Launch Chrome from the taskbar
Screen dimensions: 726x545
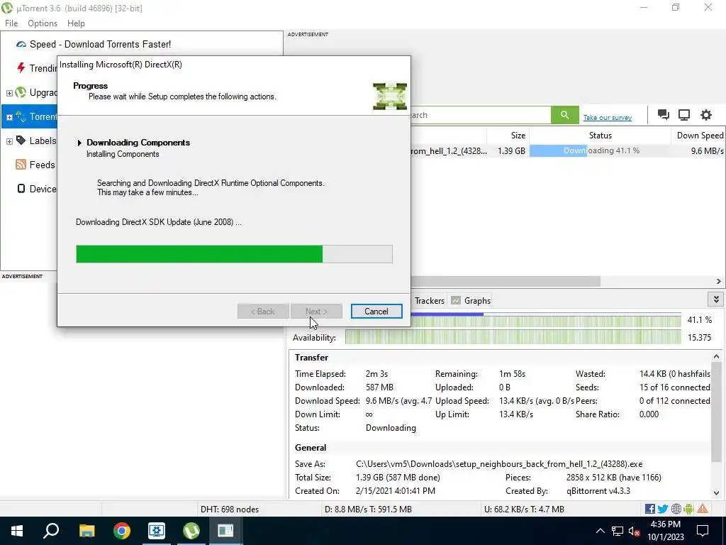pos(122,531)
